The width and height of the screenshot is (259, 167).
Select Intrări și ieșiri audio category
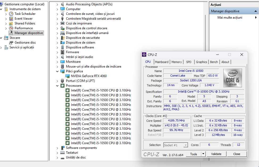click(80, 57)
